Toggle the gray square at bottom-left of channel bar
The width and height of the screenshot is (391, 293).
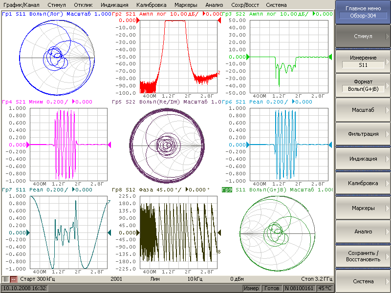[x=5, y=279]
